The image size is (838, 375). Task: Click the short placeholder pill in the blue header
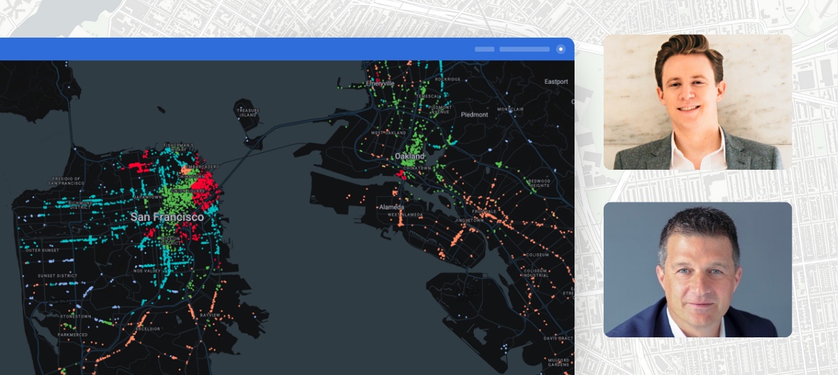(x=485, y=49)
